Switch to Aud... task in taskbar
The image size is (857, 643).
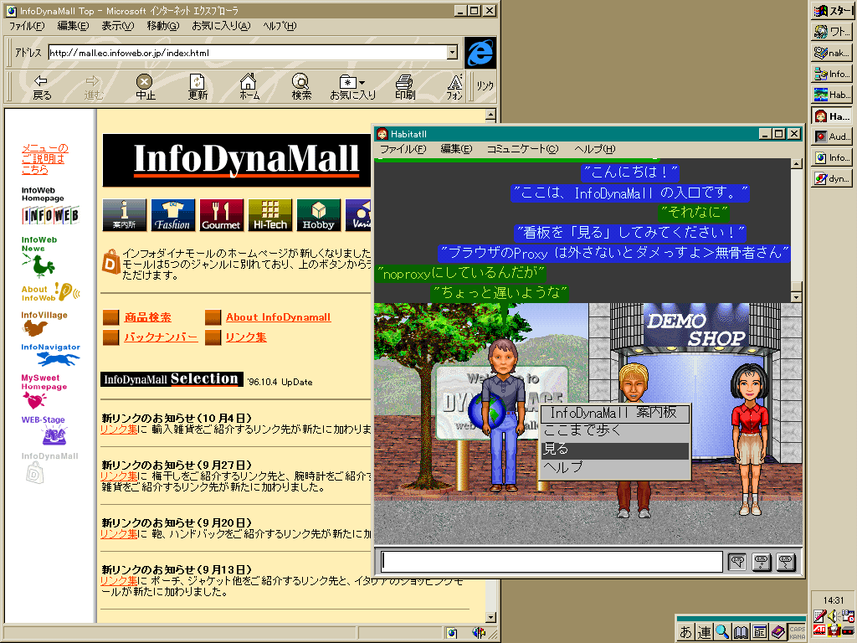tap(832, 136)
